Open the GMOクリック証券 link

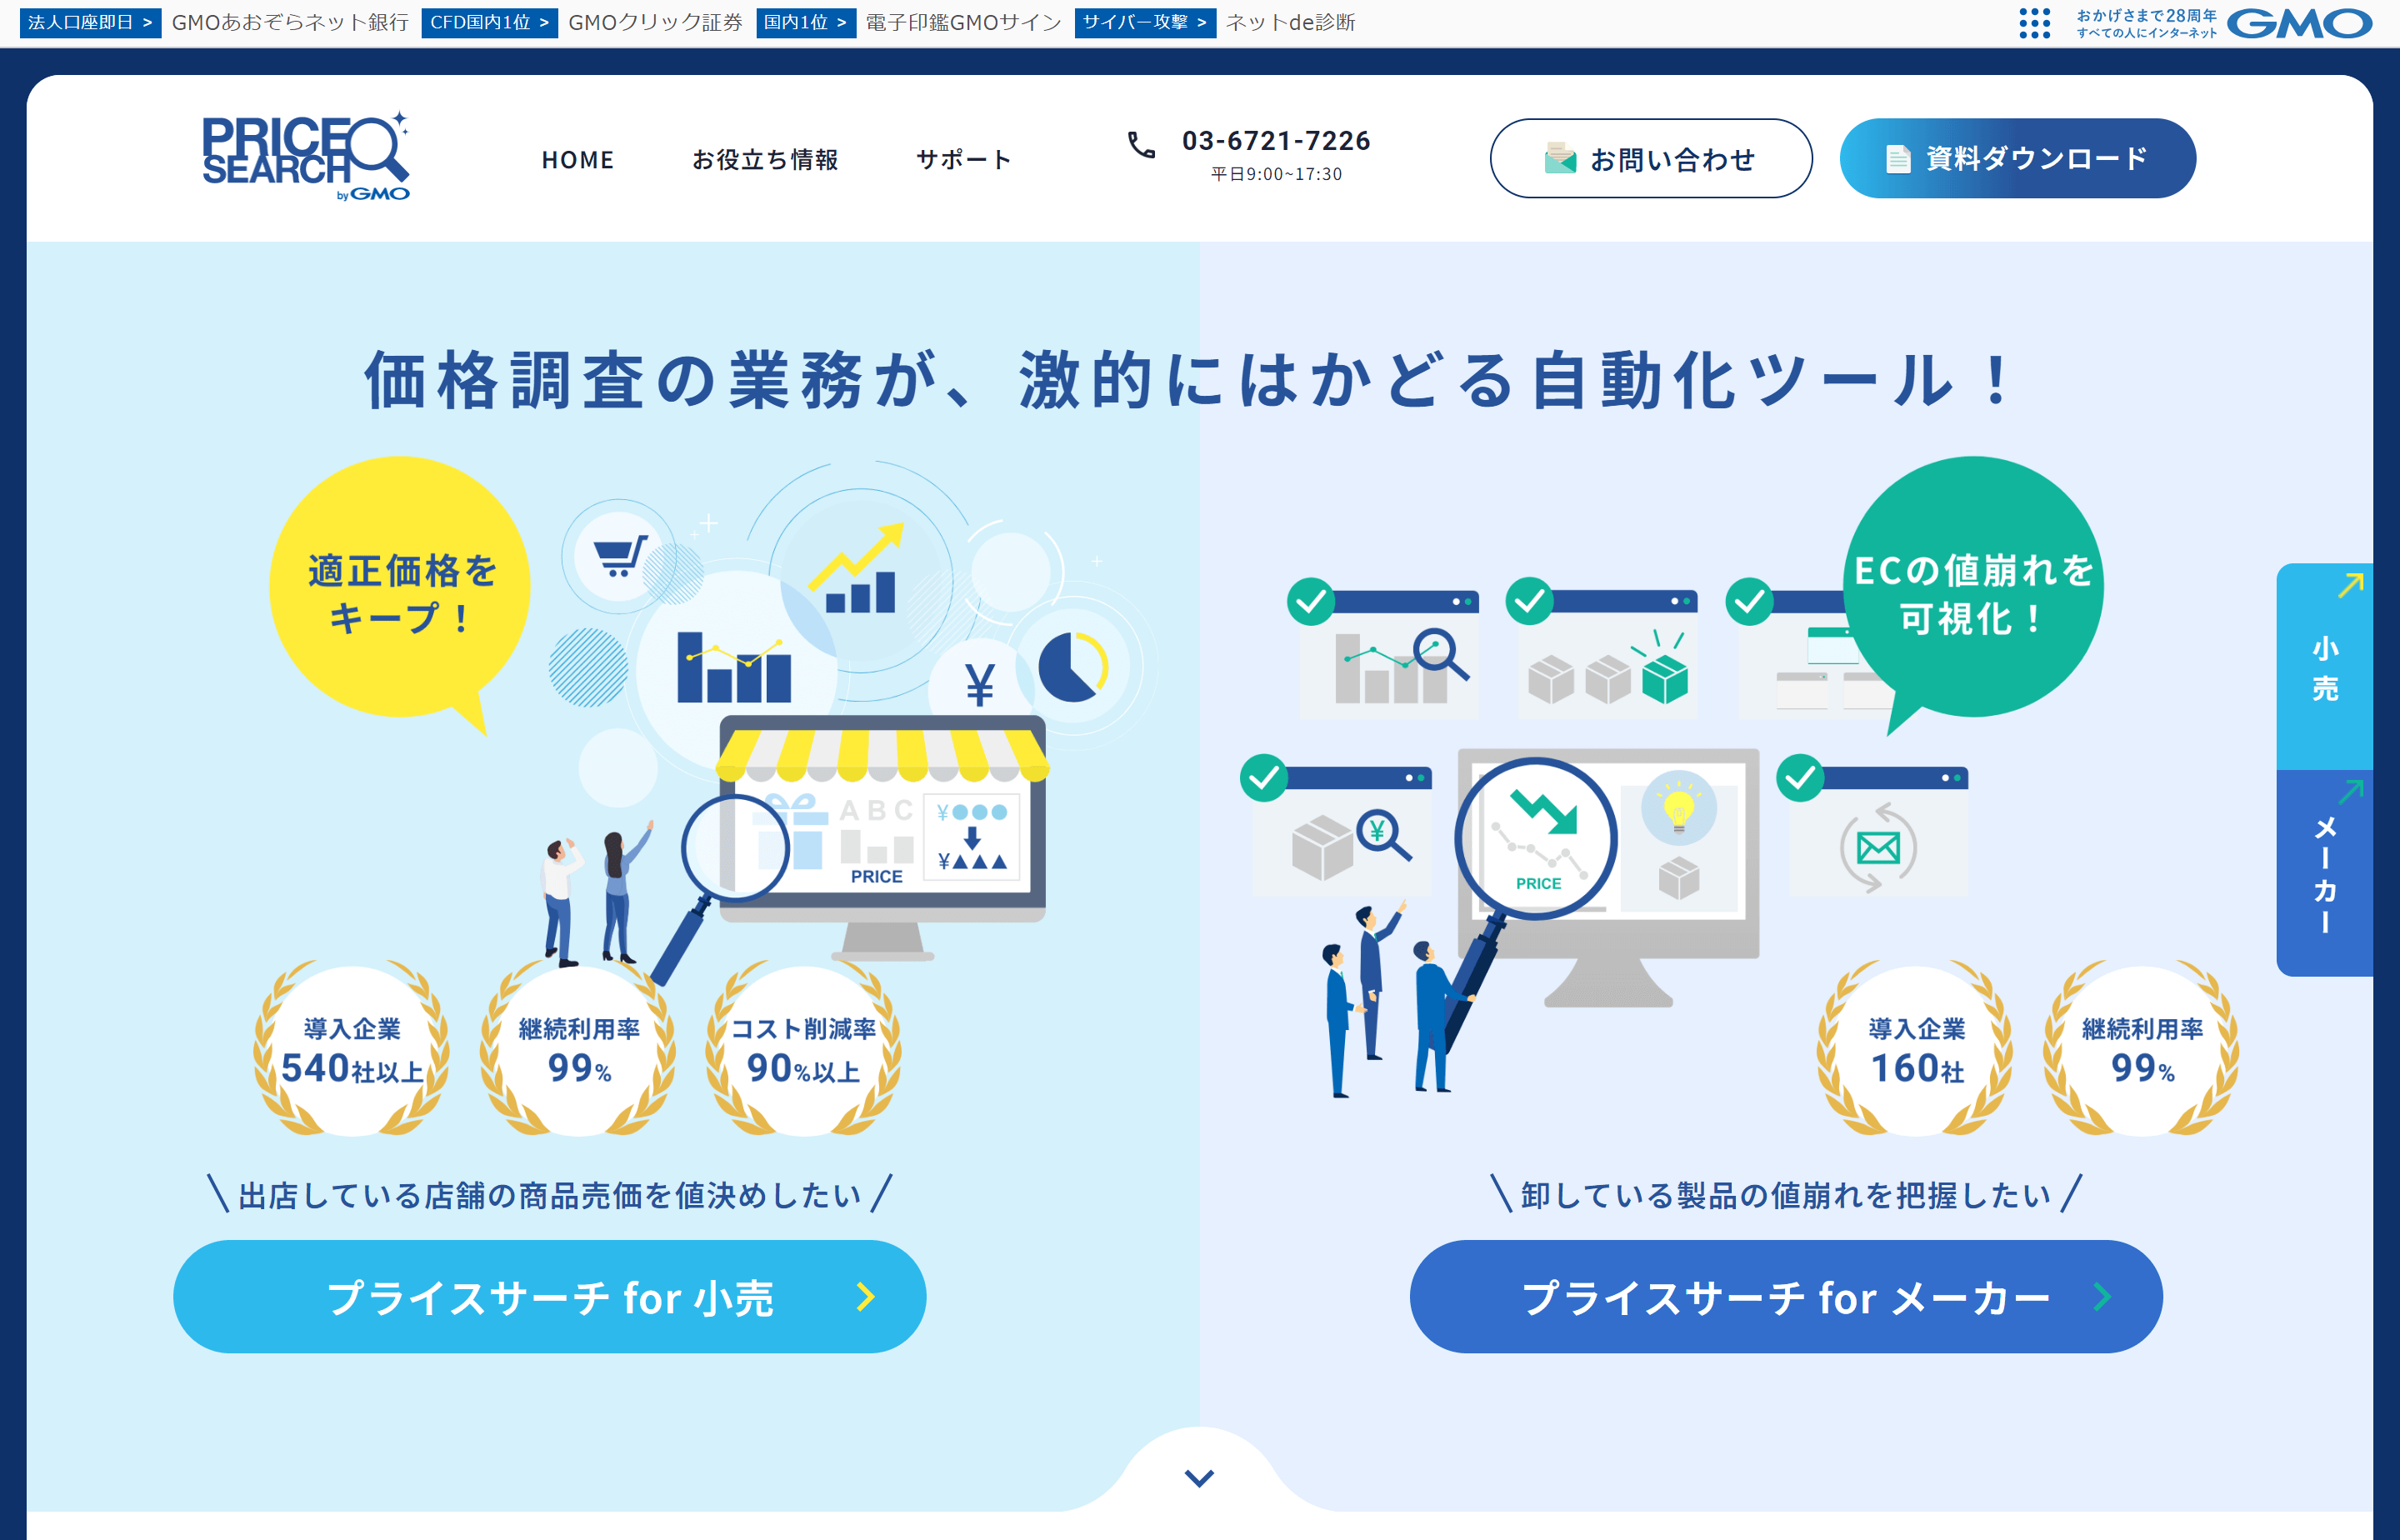(x=655, y=22)
